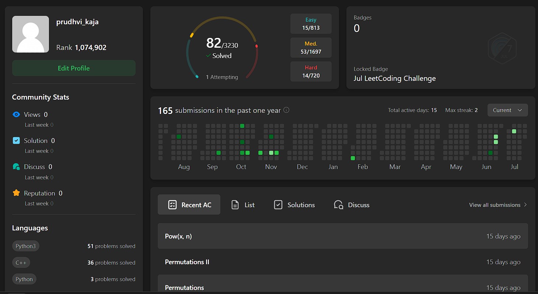Click the Edit Profile button

74,68
